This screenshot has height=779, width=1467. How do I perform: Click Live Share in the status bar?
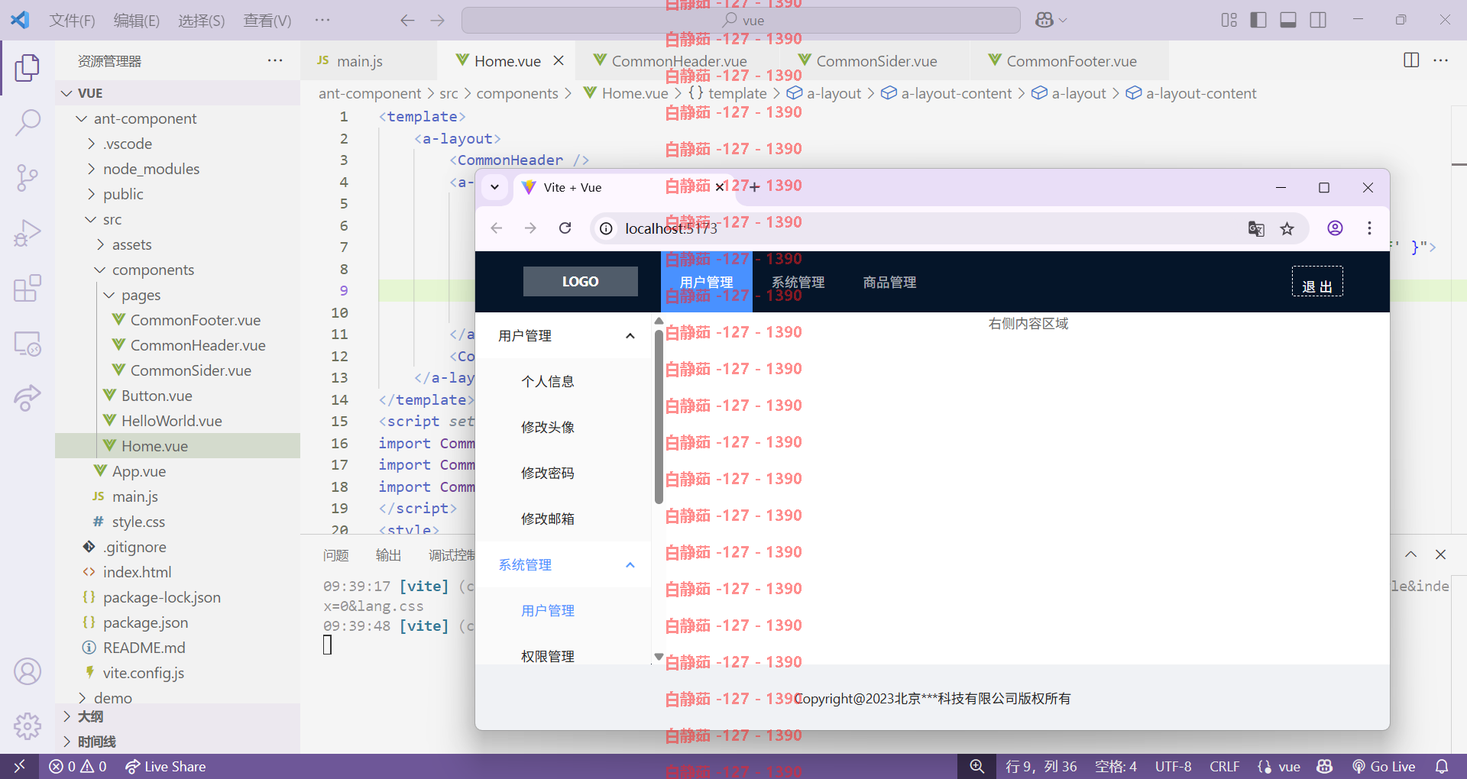click(166, 766)
